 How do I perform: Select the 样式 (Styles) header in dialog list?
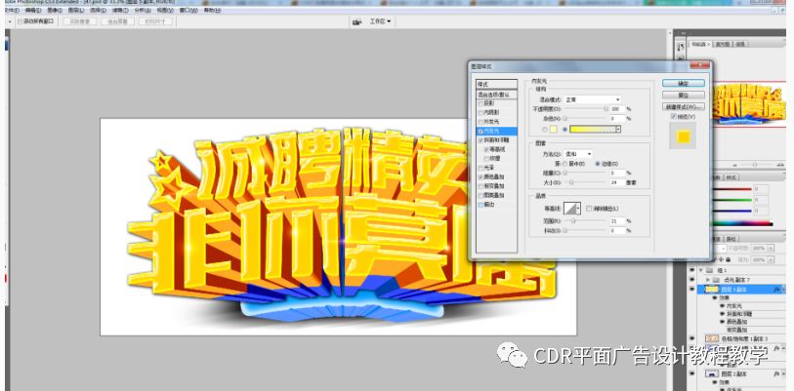[497, 85]
